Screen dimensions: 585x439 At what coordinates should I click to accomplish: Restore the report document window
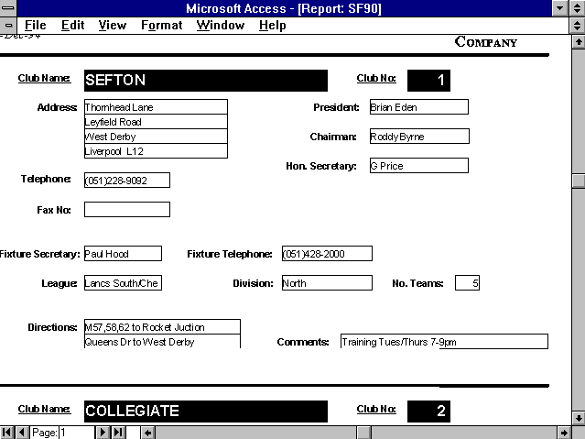pyautogui.click(x=577, y=26)
